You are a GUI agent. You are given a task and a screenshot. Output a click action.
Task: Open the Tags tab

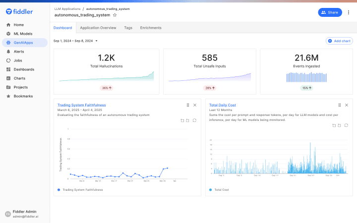point(128,28)
